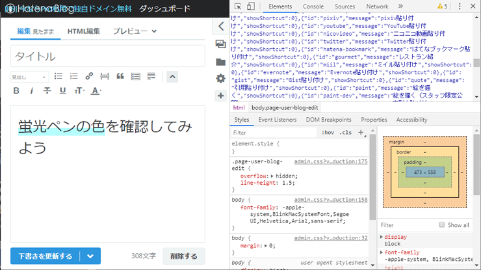Image resolution: width=481 pixels, height=270 pixels.
Task: Open the プレビュー tab dropdown
Action: tap(135, 31)
